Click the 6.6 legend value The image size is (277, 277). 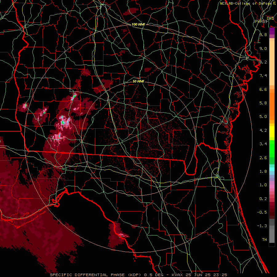(263, 89)
